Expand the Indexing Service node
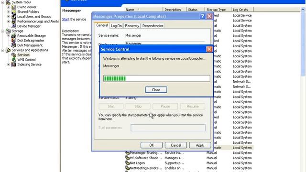This screenshot has height=172, width=306. click(8, 64)
